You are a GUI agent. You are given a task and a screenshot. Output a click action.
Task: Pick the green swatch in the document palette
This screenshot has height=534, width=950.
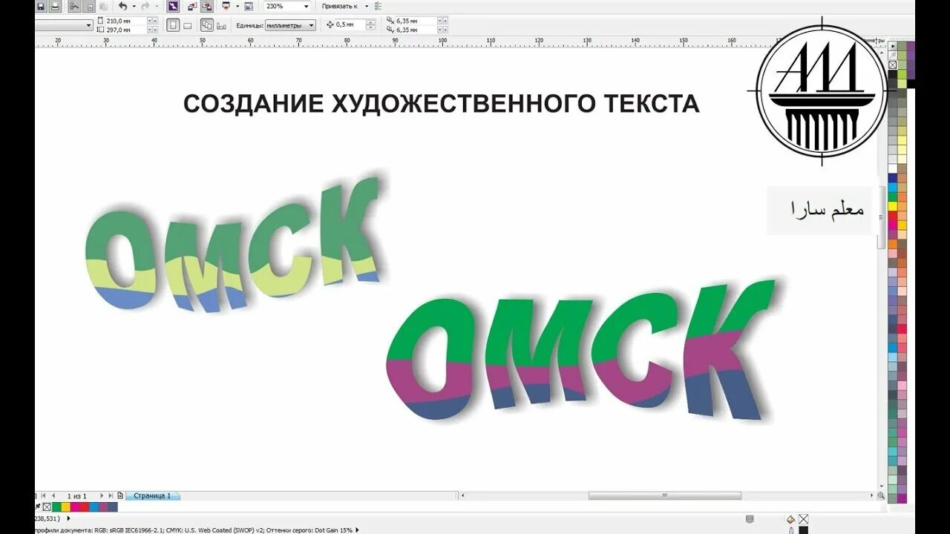click(x=56, y=507)
